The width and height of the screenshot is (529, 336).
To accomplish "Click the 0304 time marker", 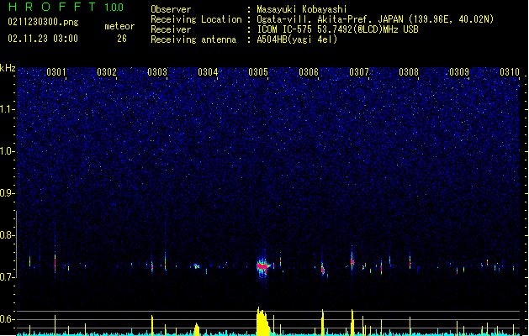I will click(x=208, y=71).
